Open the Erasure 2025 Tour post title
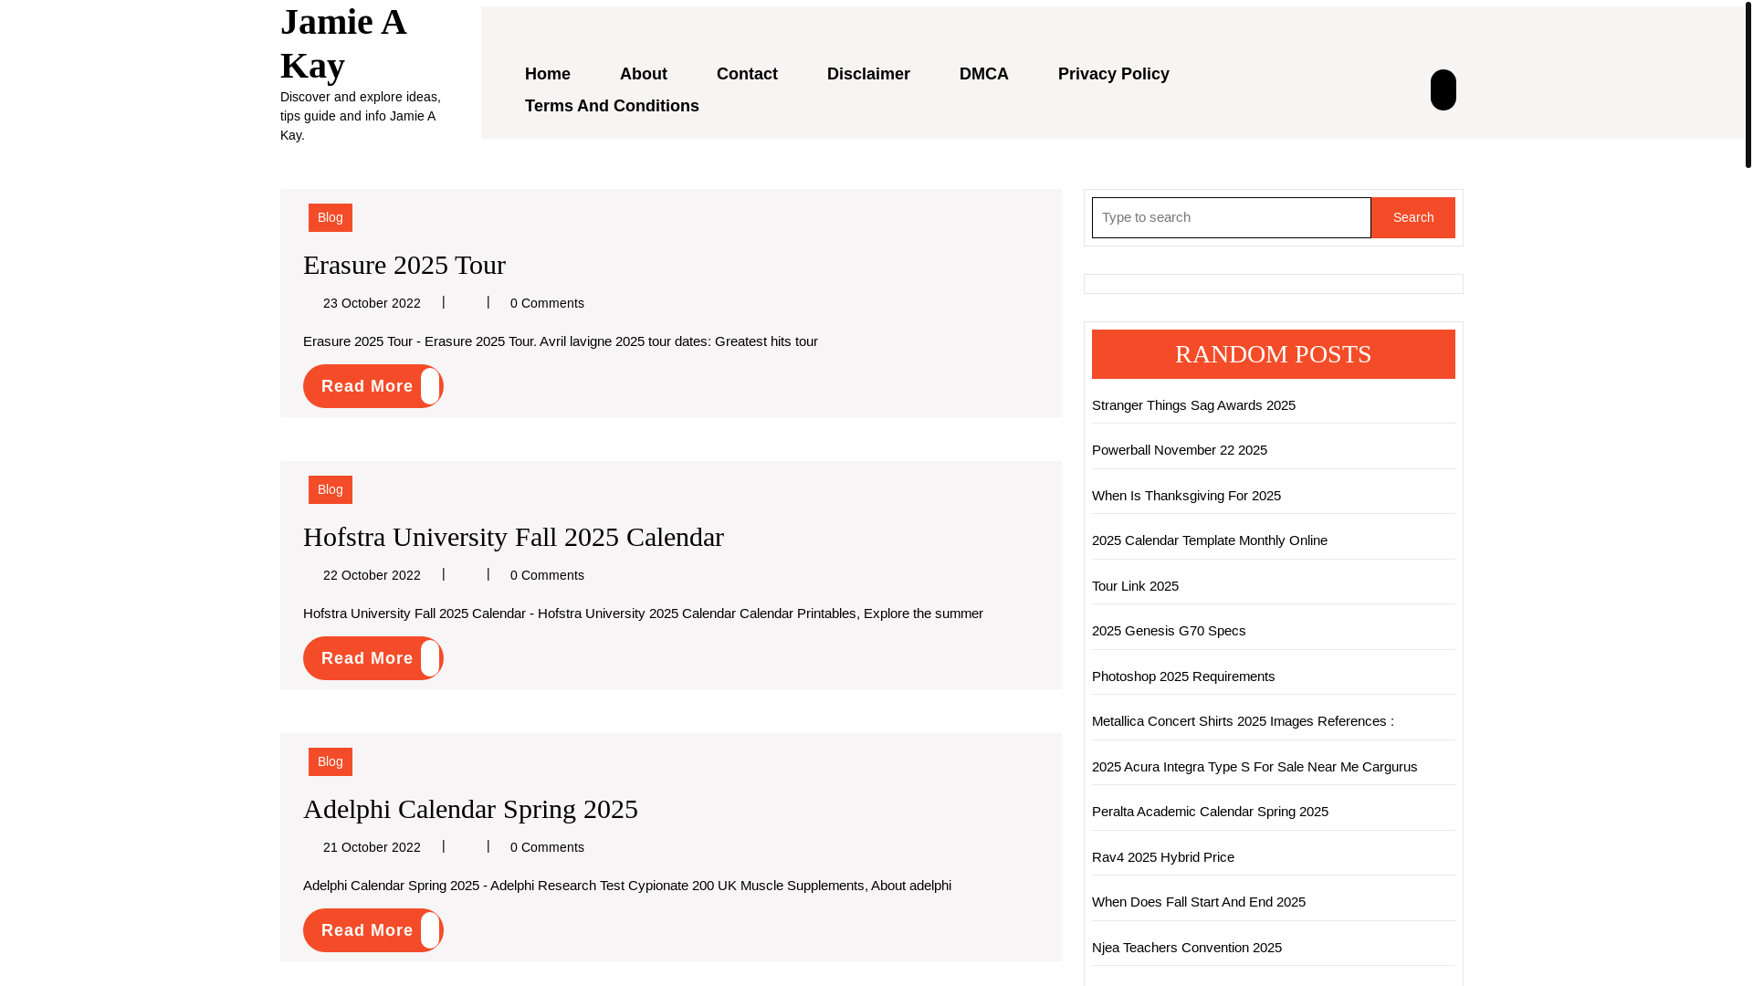The image size is (1753, 986). click(404, 265)
